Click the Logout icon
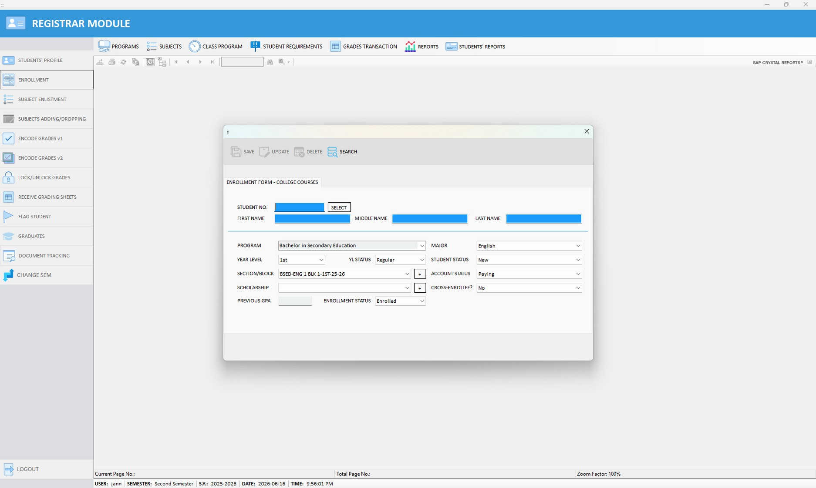The image size is (816, 488). tap(9, 469)
